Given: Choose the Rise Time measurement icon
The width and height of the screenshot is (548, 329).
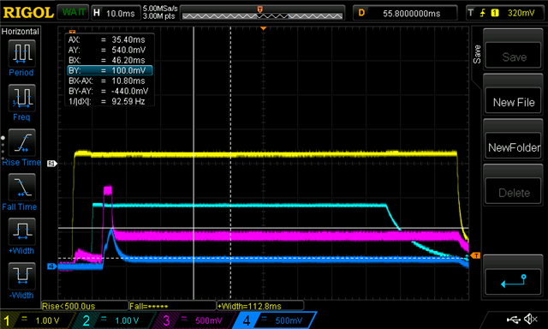Looking at the screenshot, I should (21, 142).
